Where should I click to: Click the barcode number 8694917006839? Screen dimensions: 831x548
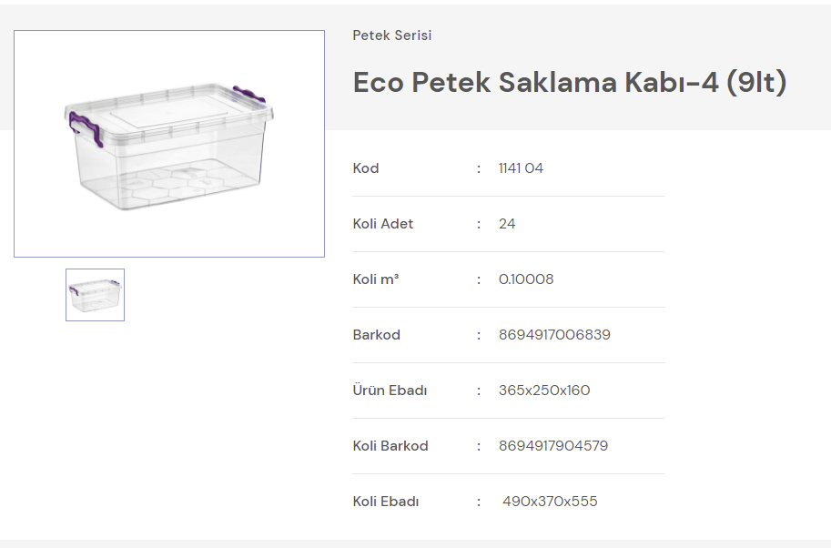554,335
